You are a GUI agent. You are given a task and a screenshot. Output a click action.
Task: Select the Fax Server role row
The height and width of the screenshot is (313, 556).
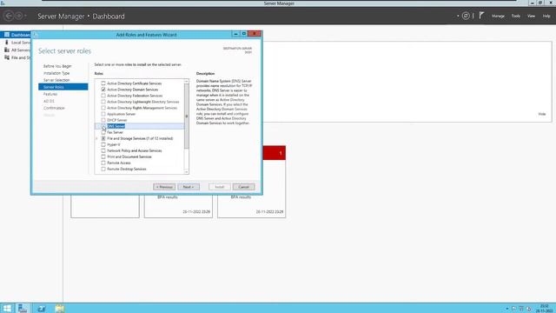click(x=140, y=132)
